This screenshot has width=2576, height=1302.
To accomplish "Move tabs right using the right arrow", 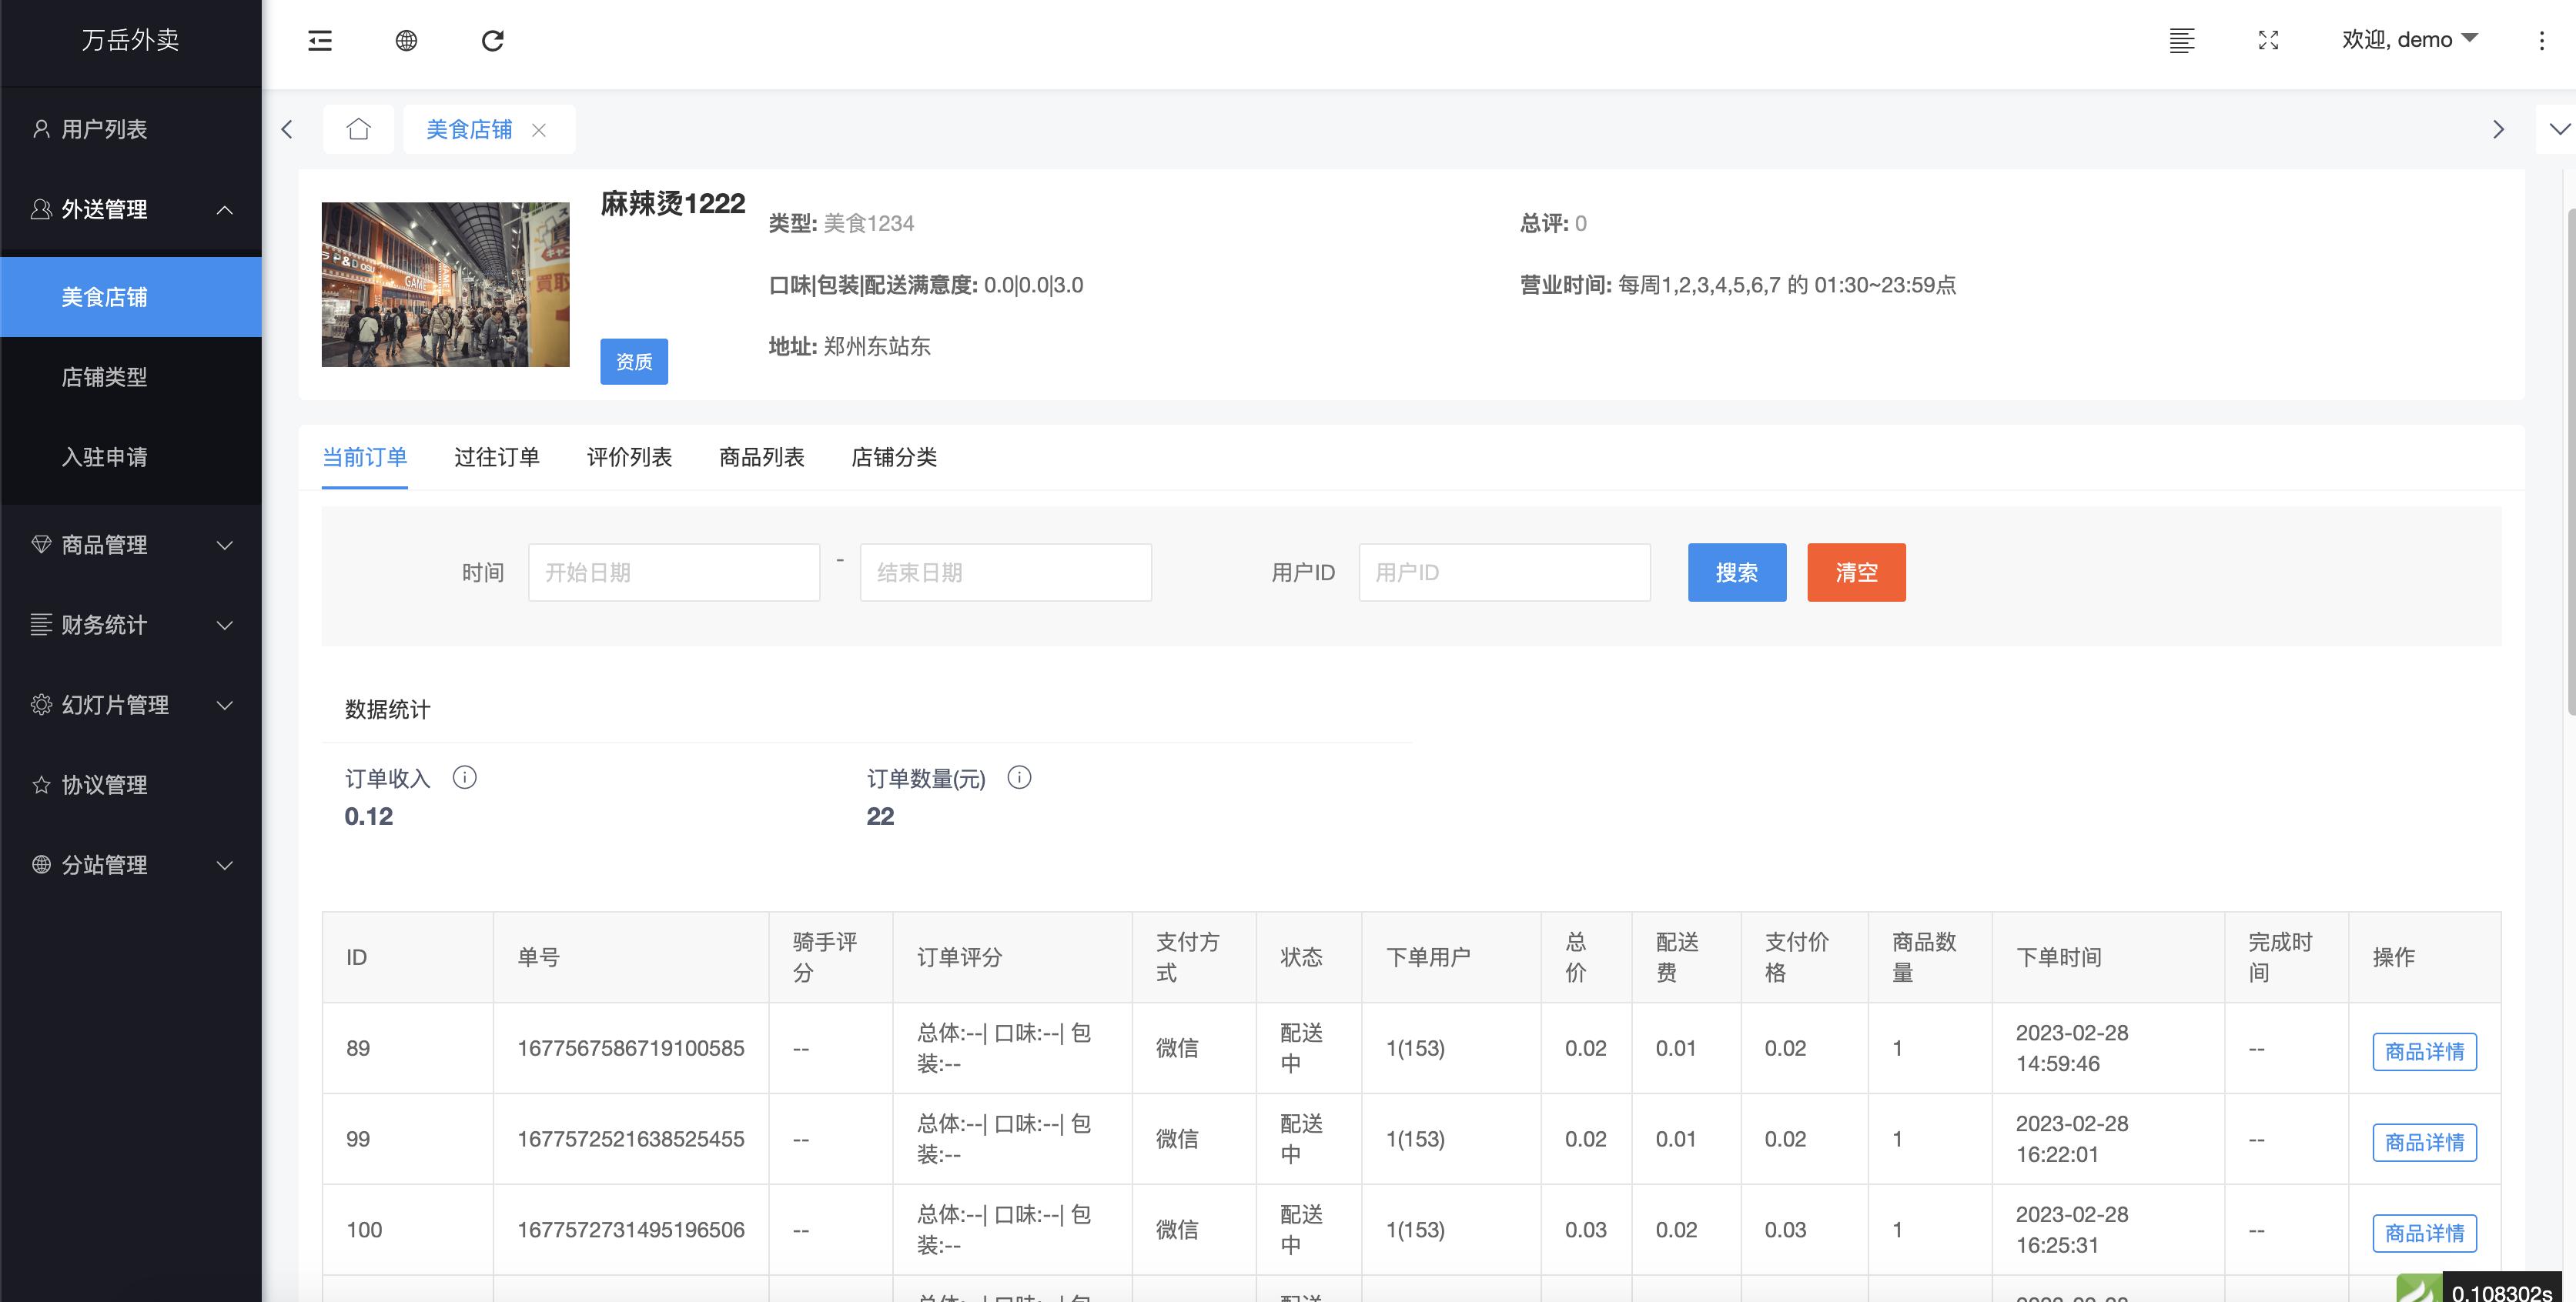I will pyautogui.click(x=2498, y=129).
